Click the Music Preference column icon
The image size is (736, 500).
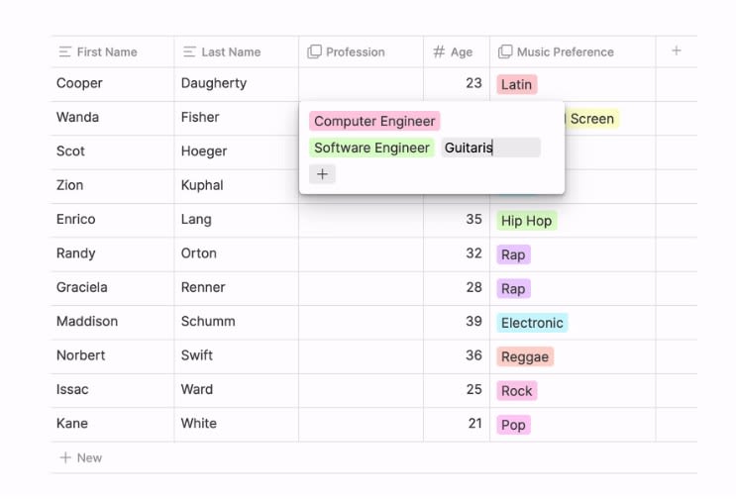tap(505, 51)
